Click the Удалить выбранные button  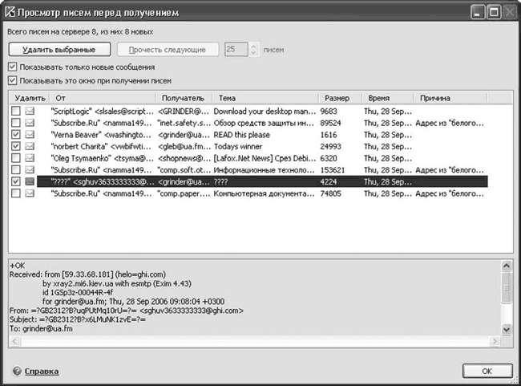tap(59, 50)
